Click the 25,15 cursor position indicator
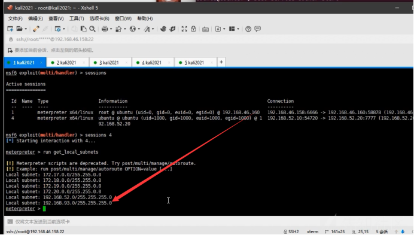 (x=361, y=231)
